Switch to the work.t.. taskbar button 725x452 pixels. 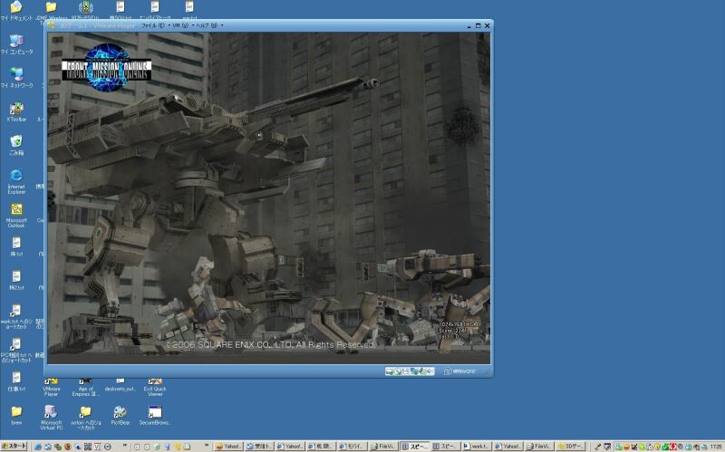(476, 447)
